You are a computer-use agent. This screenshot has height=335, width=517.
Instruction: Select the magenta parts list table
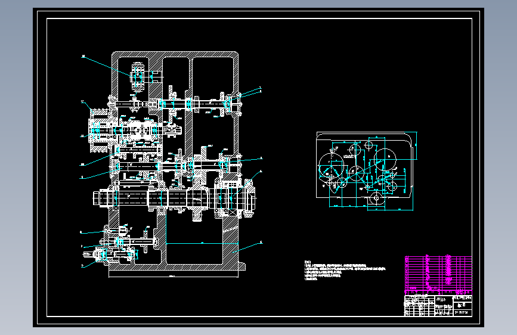point(438,275)
